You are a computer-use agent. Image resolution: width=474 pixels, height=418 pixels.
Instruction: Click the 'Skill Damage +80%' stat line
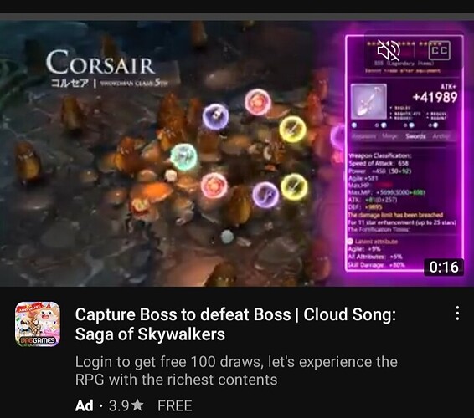coord(376,265)
